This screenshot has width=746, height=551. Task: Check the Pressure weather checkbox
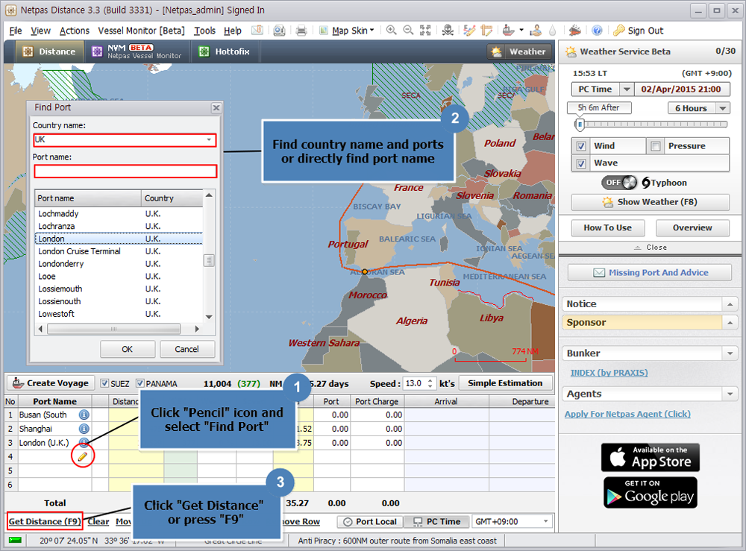click(656, 146)
